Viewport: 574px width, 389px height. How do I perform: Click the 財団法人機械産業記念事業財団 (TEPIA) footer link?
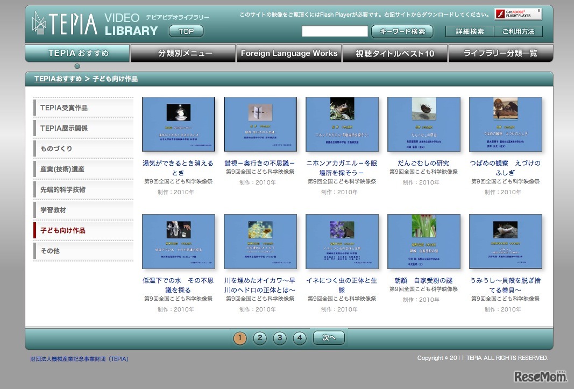79,359
